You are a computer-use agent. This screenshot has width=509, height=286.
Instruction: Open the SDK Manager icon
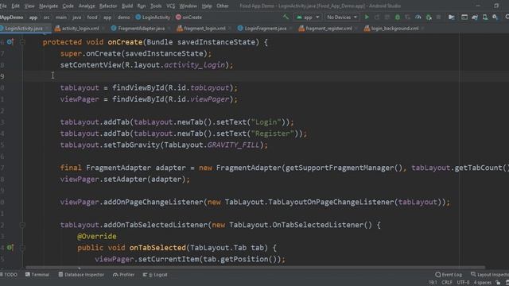coord(495,17)
